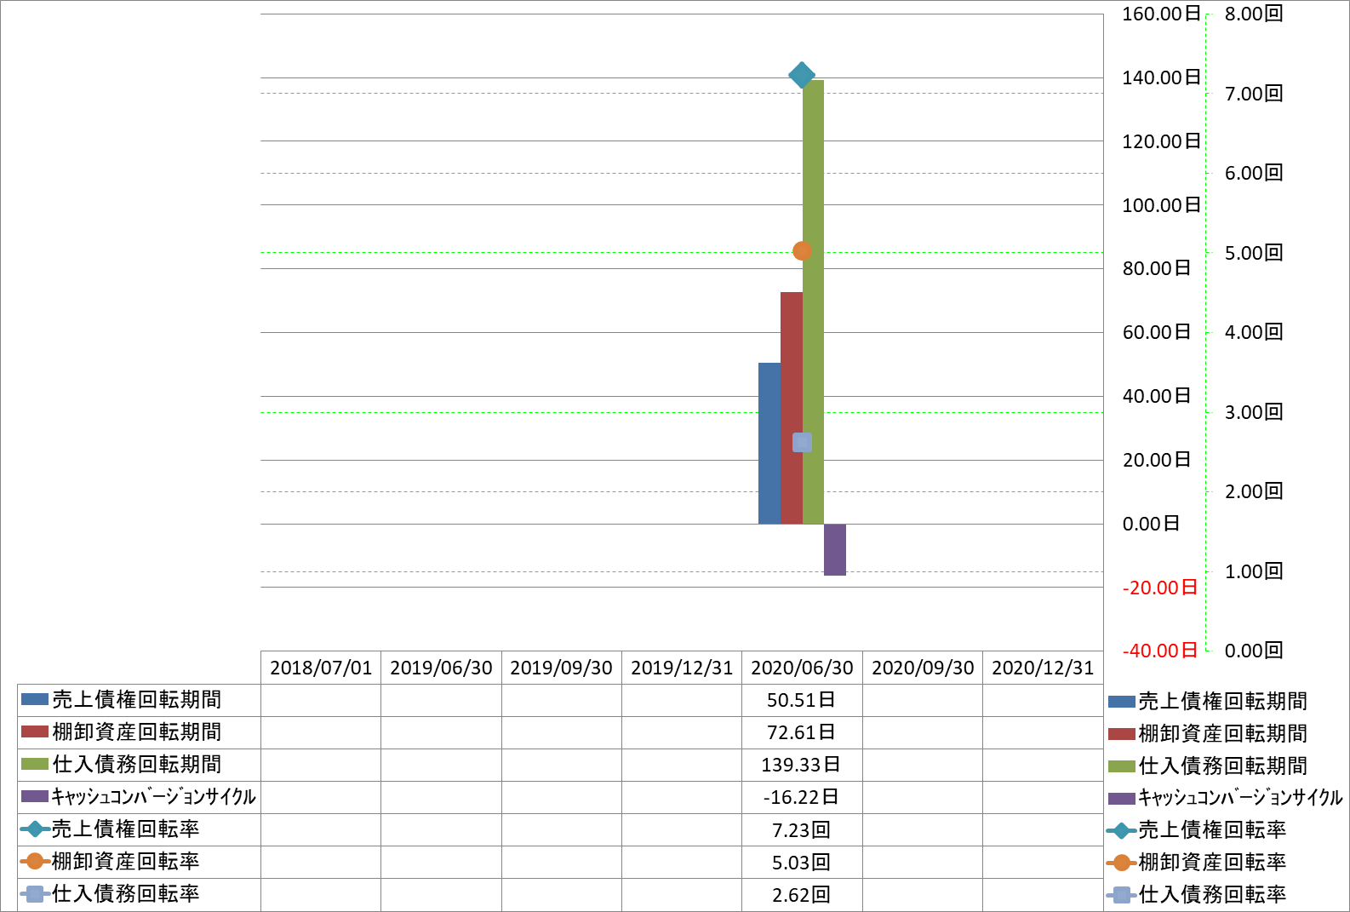Click the 2019/06/30 date column header
This screenshot has width=1350, height=912.
441,668
